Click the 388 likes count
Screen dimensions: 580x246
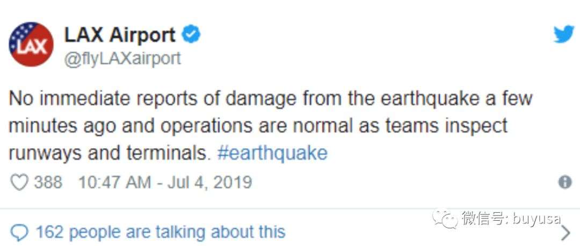click(48, 183)
